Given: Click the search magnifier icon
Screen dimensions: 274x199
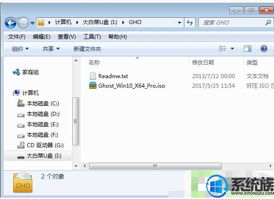Looking at the screenshot, I should point(268,23).
